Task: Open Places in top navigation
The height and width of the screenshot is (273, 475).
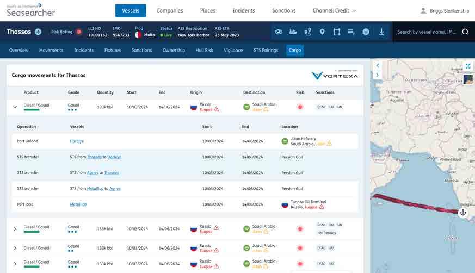Action: [207, 10]
